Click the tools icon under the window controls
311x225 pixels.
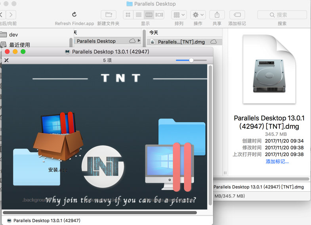point(6,60)
